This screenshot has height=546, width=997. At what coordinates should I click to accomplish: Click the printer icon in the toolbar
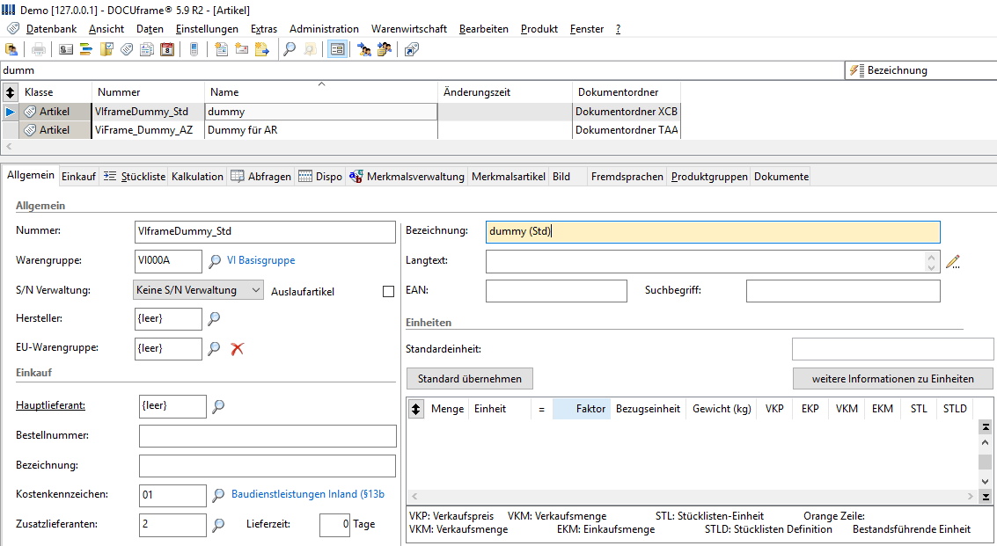(x=39, y=49)
